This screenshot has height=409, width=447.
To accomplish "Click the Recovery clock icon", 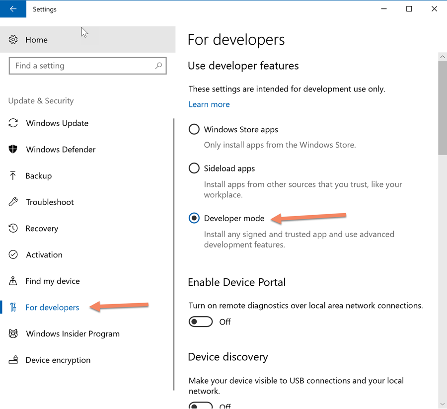I will [x=13, y=229].
